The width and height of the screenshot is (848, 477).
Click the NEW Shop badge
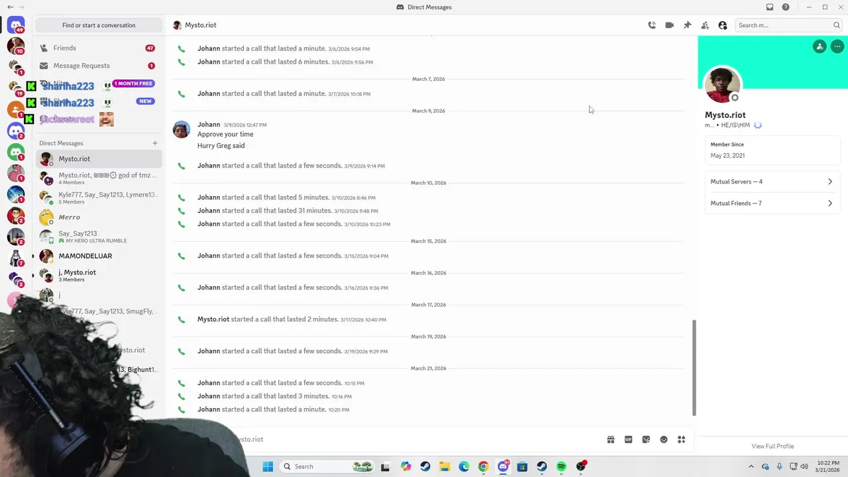tap(145, 101)
